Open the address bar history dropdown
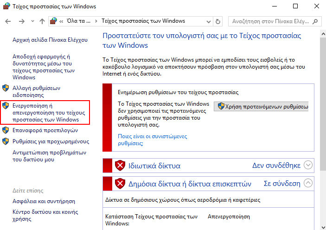This screenshot has height=230, width=326. (x=209, y=21)
